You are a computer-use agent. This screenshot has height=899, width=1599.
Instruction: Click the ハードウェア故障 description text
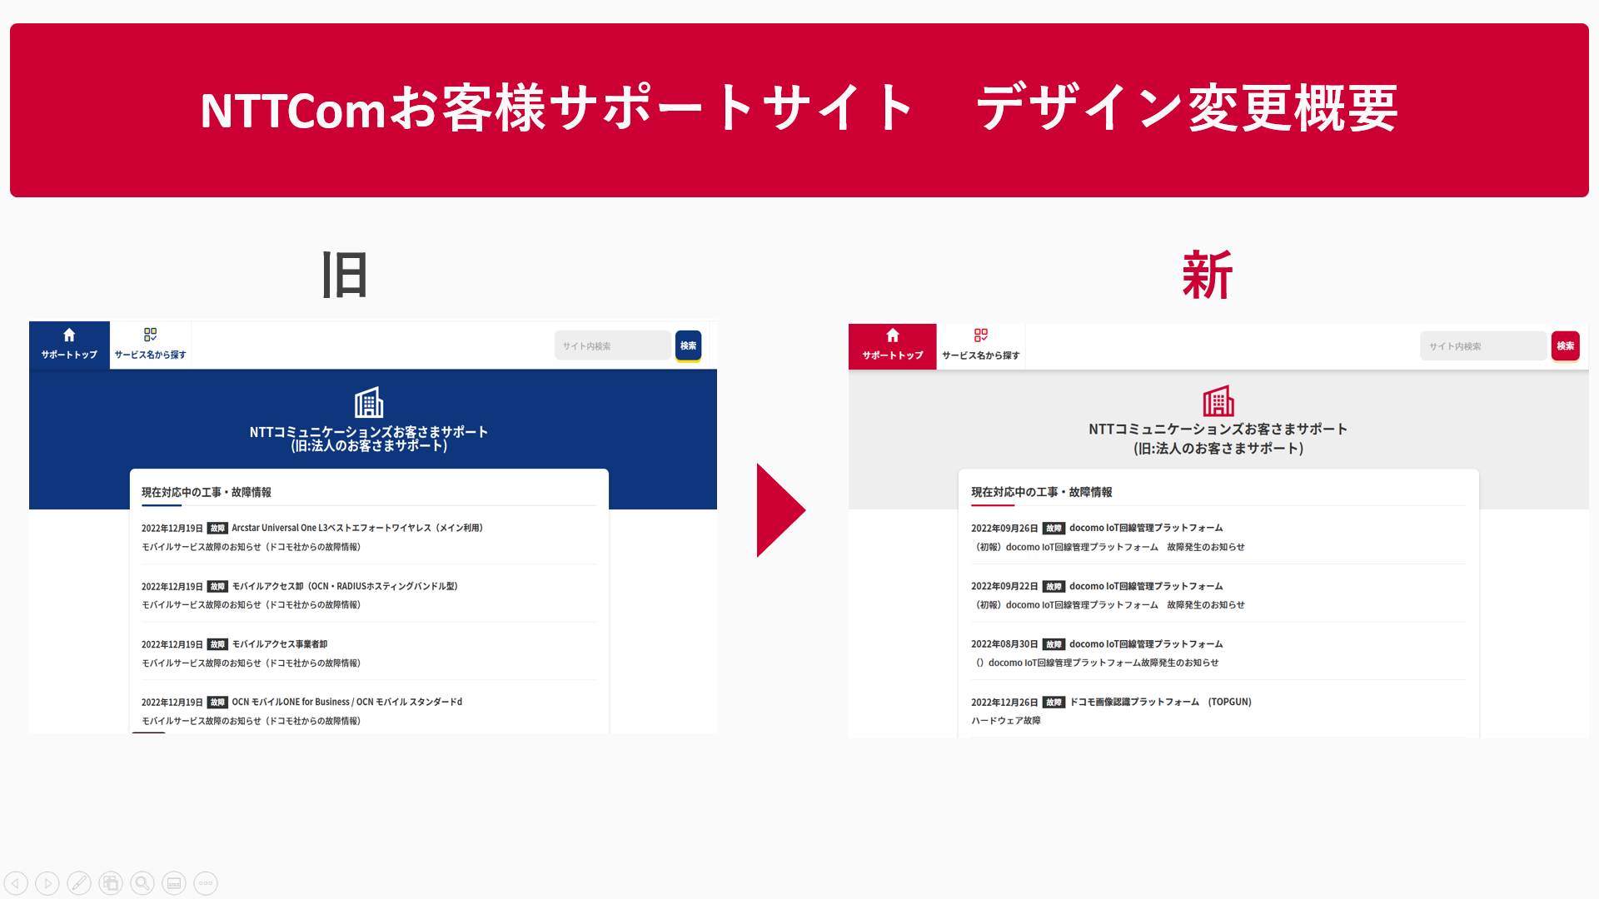1006,721
